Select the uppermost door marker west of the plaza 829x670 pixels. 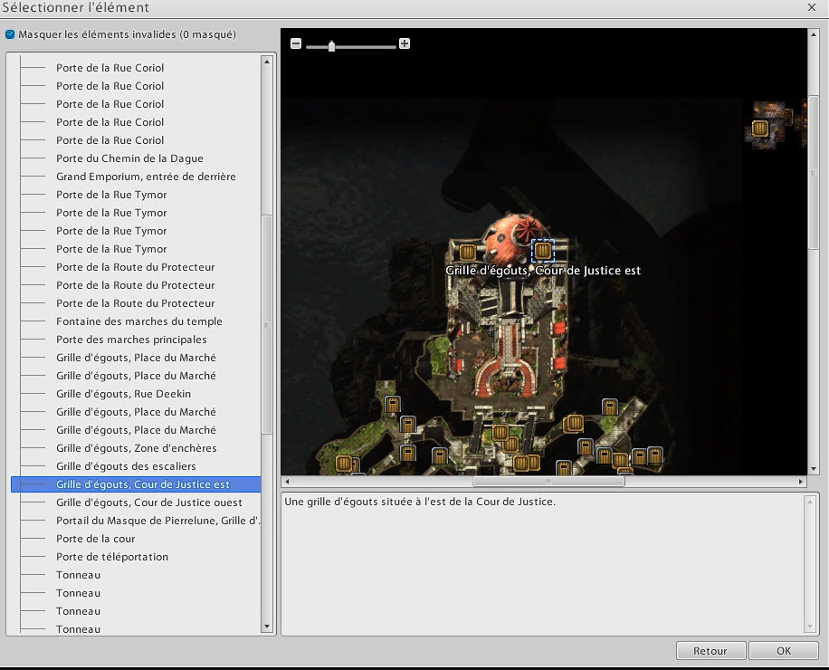(x=392, y=405)
